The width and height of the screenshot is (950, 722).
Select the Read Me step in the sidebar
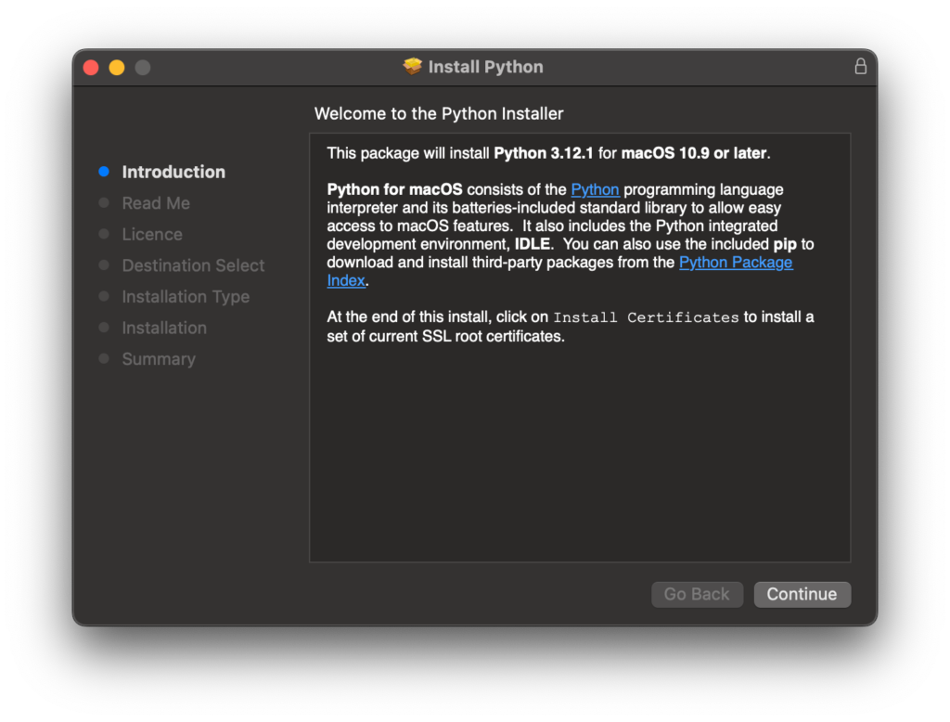155,202
